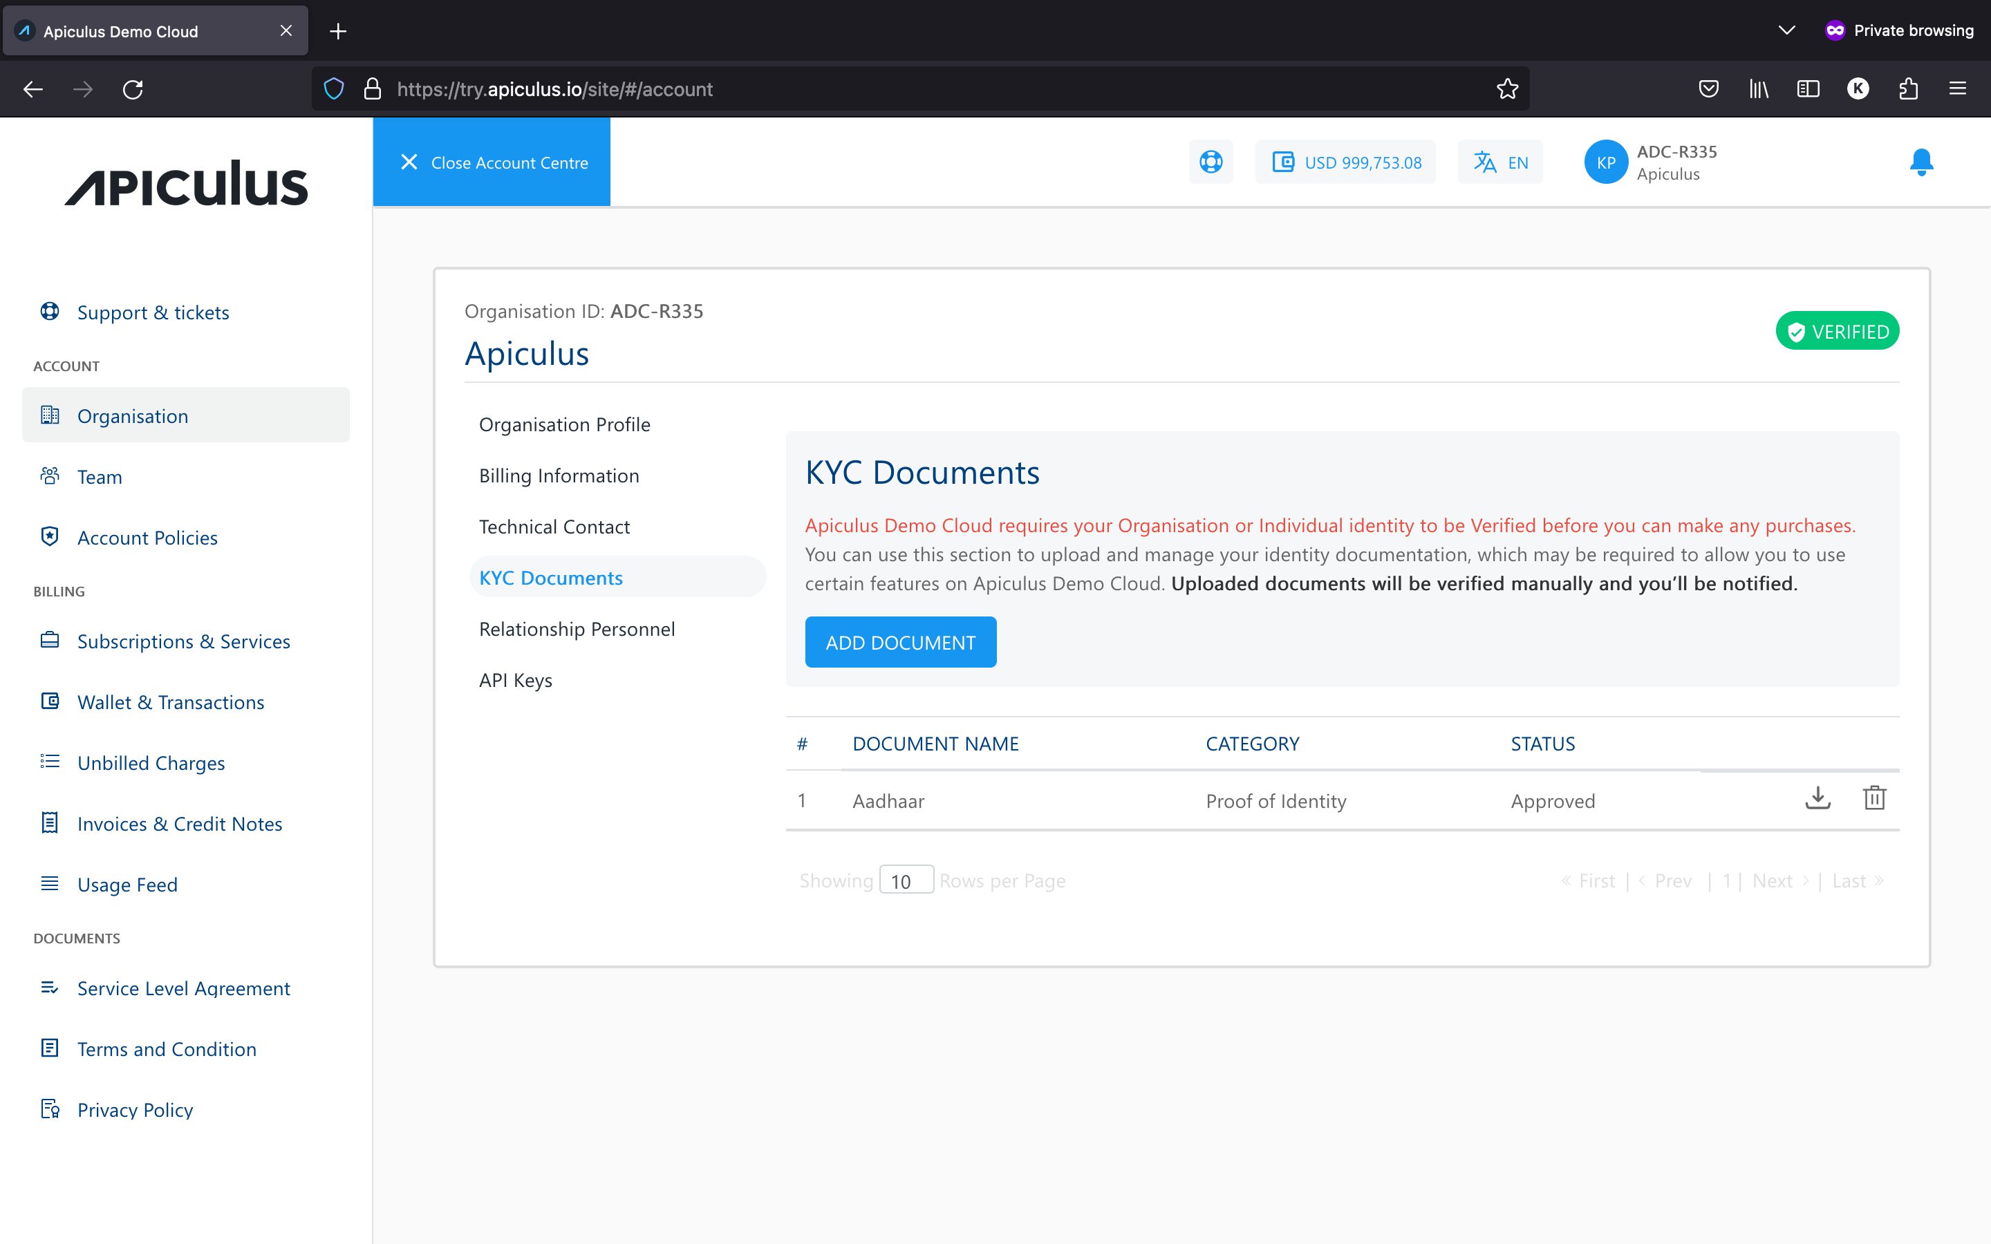Open the Wallet & Transactions menu item
The width and height of the screenshot is (1991, 1244).
click(171, 701)
